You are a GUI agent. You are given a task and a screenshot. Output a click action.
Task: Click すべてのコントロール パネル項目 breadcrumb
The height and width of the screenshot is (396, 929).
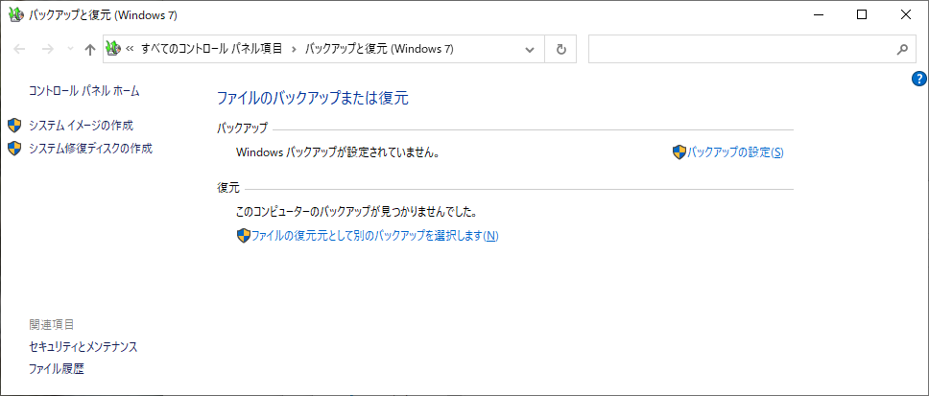click(211, 49)
